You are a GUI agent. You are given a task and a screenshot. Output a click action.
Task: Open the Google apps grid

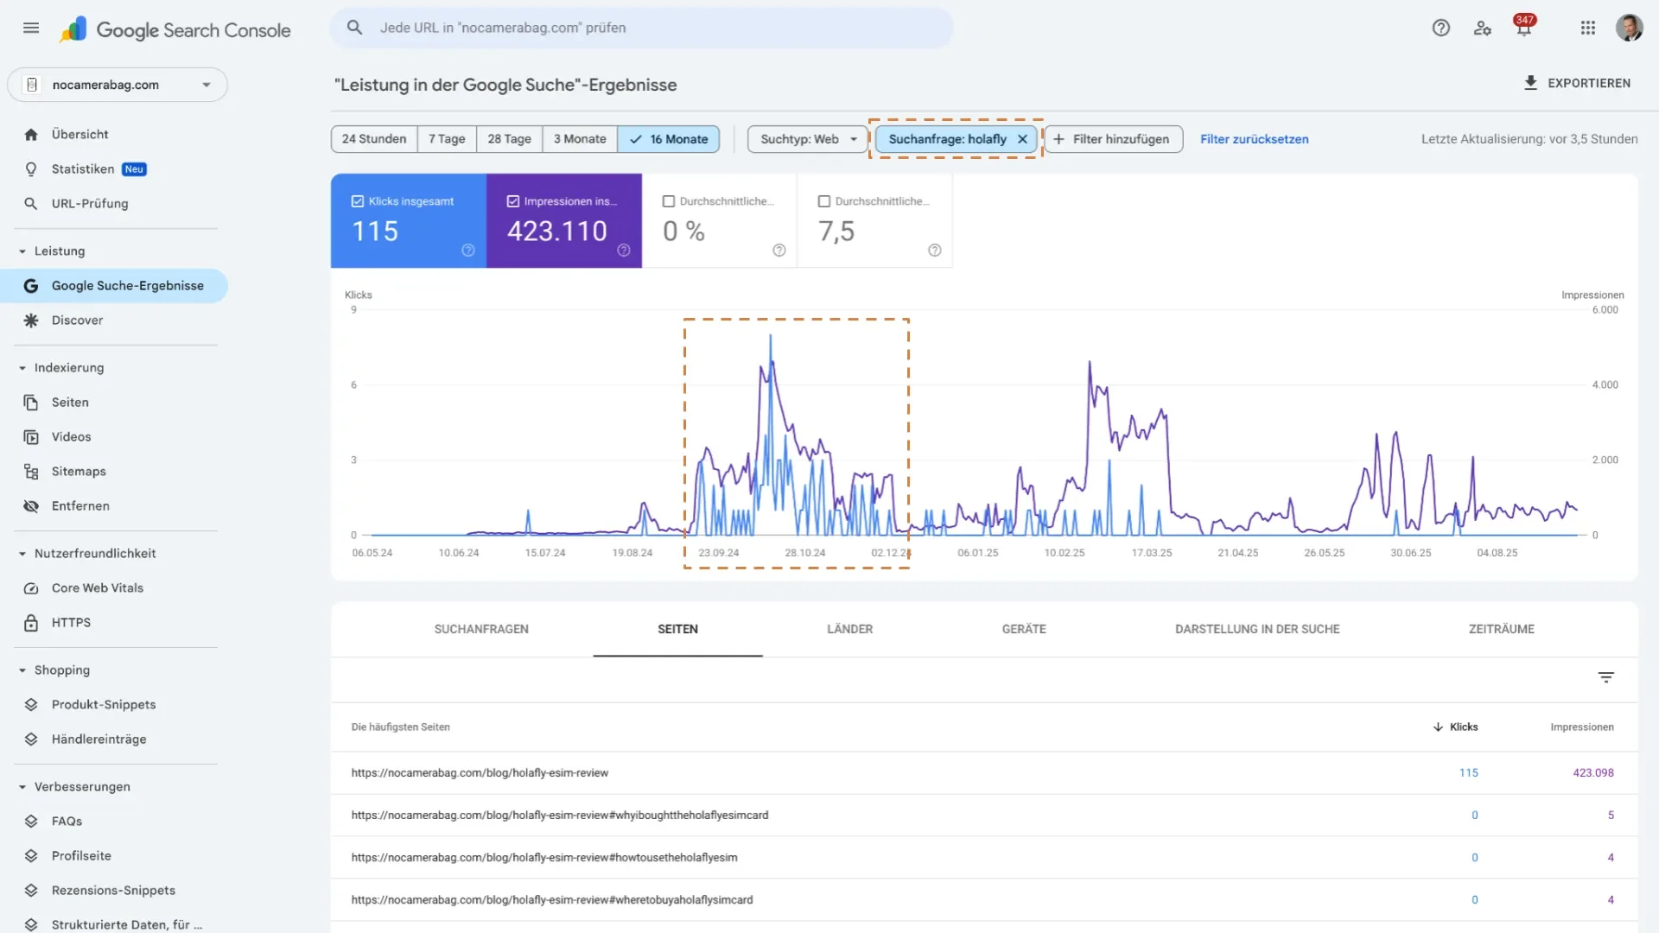tap(1587, 28)
